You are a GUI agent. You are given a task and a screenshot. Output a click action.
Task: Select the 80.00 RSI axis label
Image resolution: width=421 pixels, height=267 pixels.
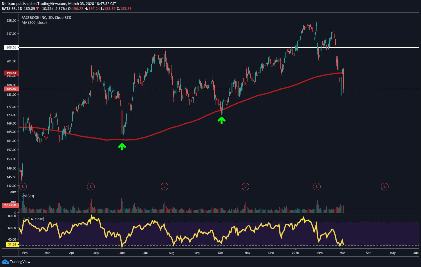pos(12,216)
